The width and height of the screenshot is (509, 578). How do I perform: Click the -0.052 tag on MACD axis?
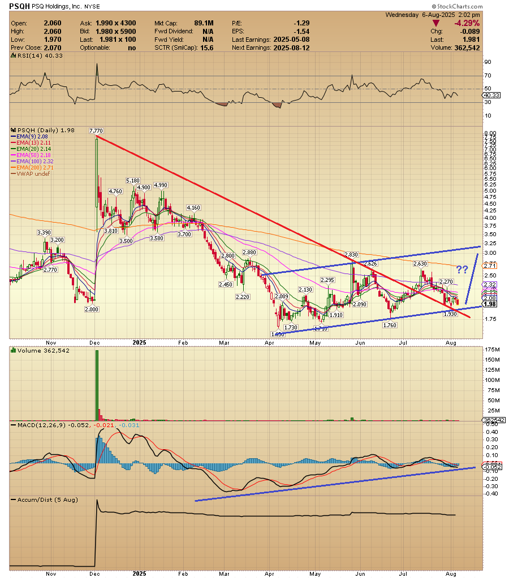[493, 467]
